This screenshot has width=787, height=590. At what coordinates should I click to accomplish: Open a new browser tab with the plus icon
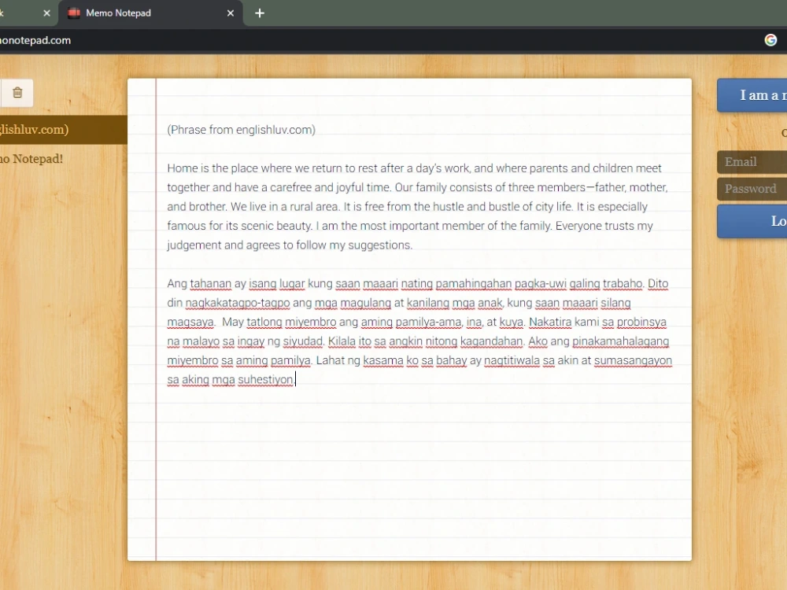(x=260, y=13)
